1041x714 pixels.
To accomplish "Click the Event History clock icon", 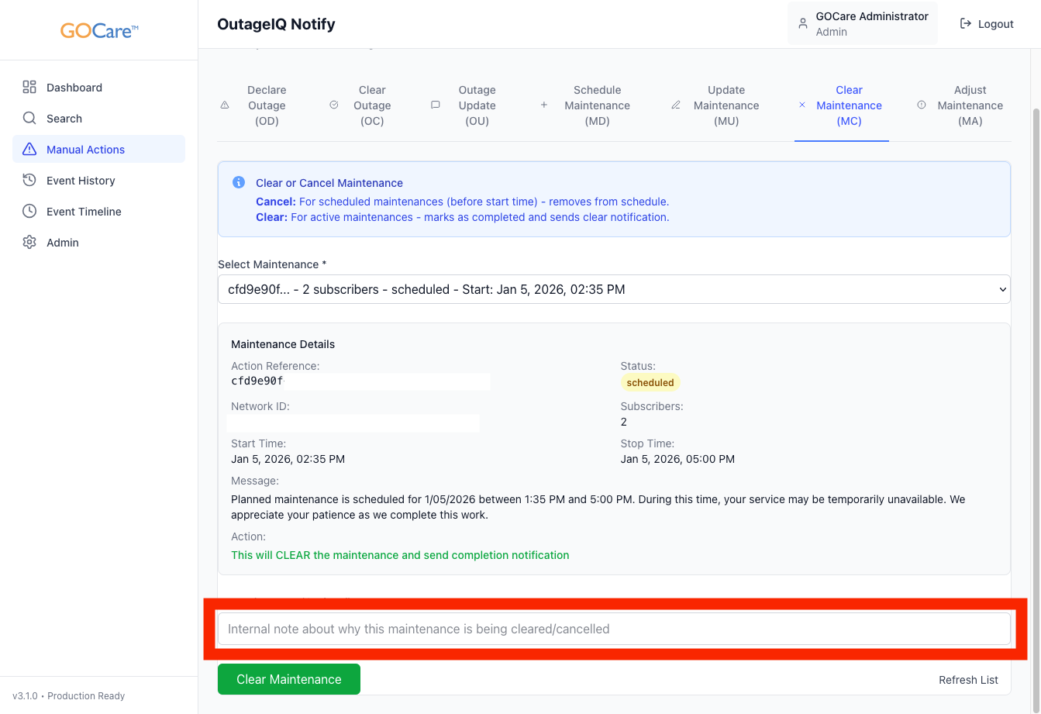I will click(29, 181).
